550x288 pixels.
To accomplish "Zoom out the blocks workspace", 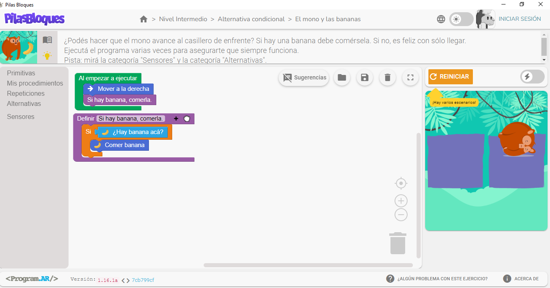I will (401, 215).
